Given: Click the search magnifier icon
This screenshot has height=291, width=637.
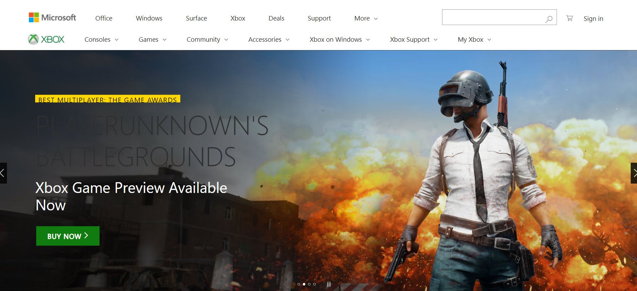Looking at the screenshot, I should 549,19.
